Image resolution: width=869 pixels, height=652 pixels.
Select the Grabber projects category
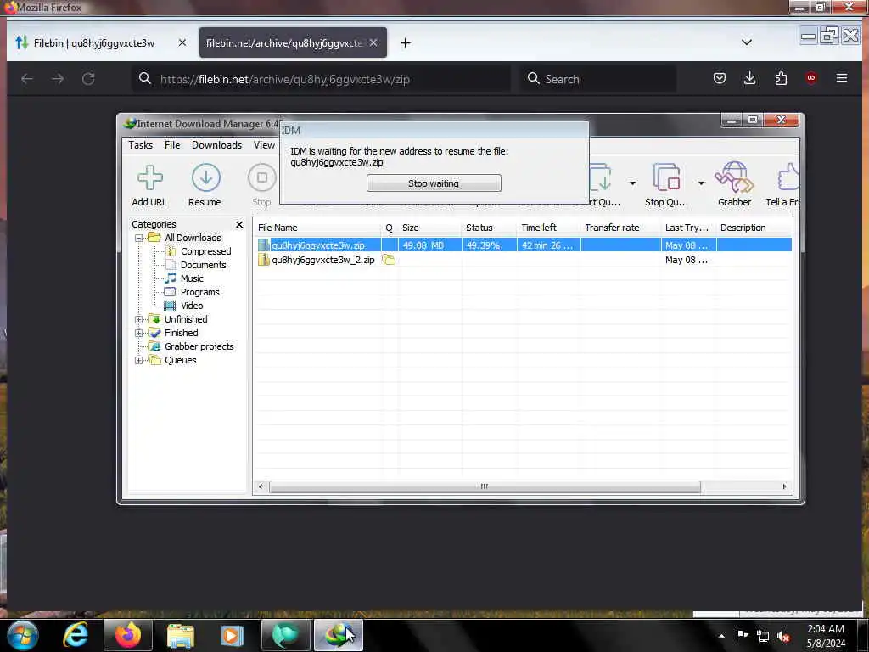[x=199, y=346]
